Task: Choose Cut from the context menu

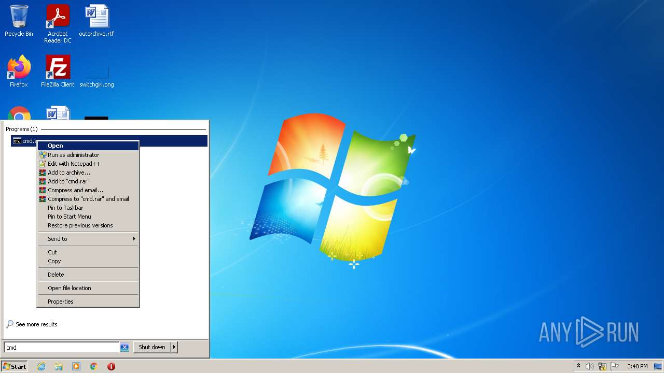Action: coord(88,252)
